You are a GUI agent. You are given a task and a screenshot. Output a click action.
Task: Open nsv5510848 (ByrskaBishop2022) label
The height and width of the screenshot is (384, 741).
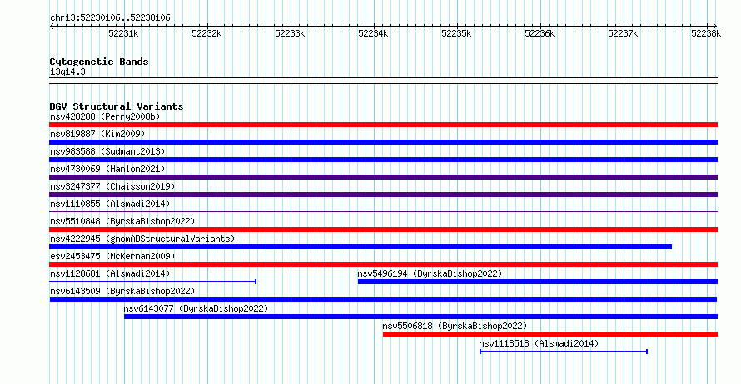(122, 221)
